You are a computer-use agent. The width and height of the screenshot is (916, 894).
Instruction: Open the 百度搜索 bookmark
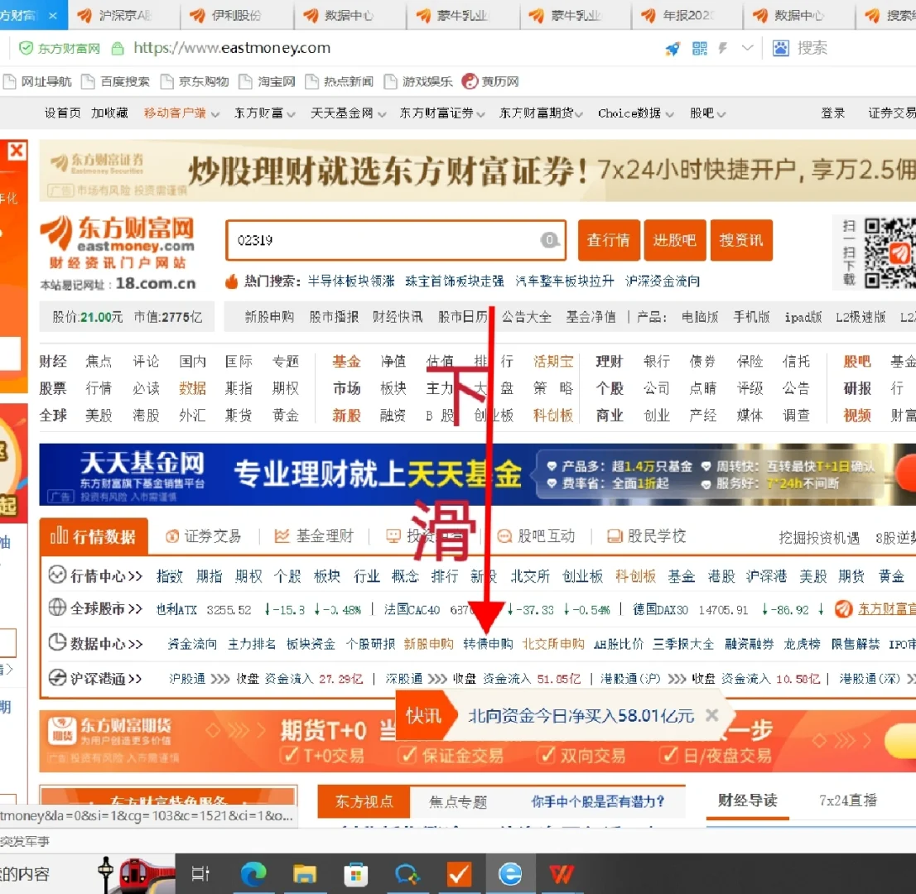click(116, 82)
